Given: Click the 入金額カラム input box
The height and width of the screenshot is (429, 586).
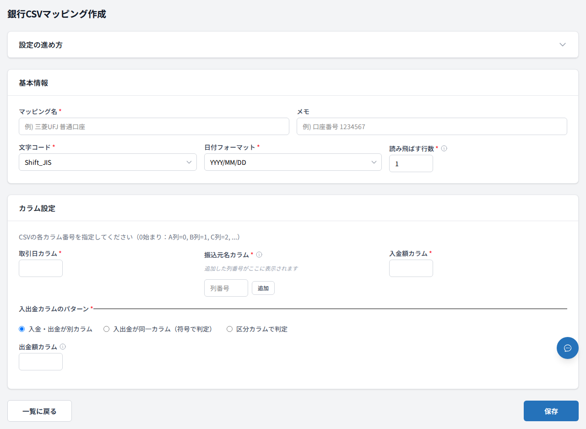Looking at the screenshot, I should tap(411, 268).
